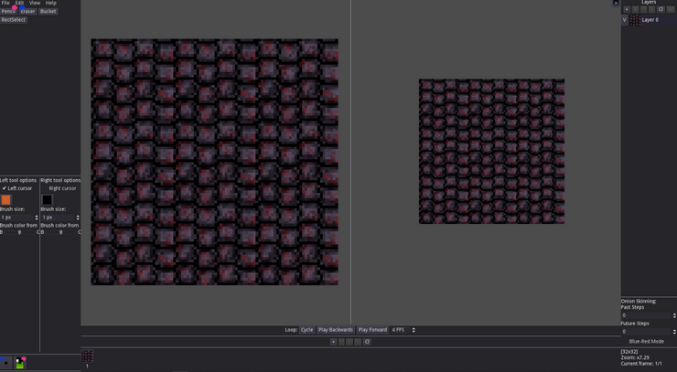The image size is (677, 372).
Task: Adjust the FPS spinner arrows
Action: coord(414,330)
